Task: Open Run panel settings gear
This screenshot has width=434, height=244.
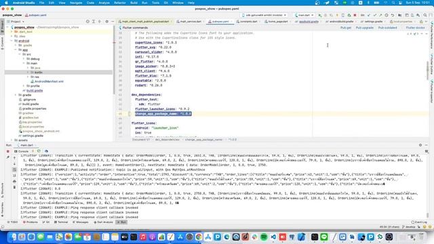Action: pos(420,145)
